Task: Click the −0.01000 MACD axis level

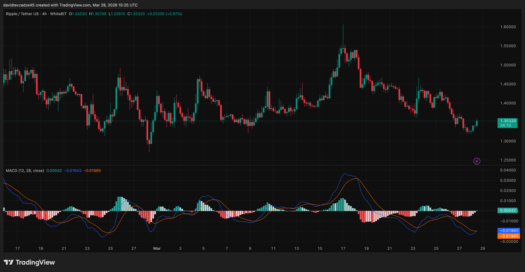Action: [508, 221]
